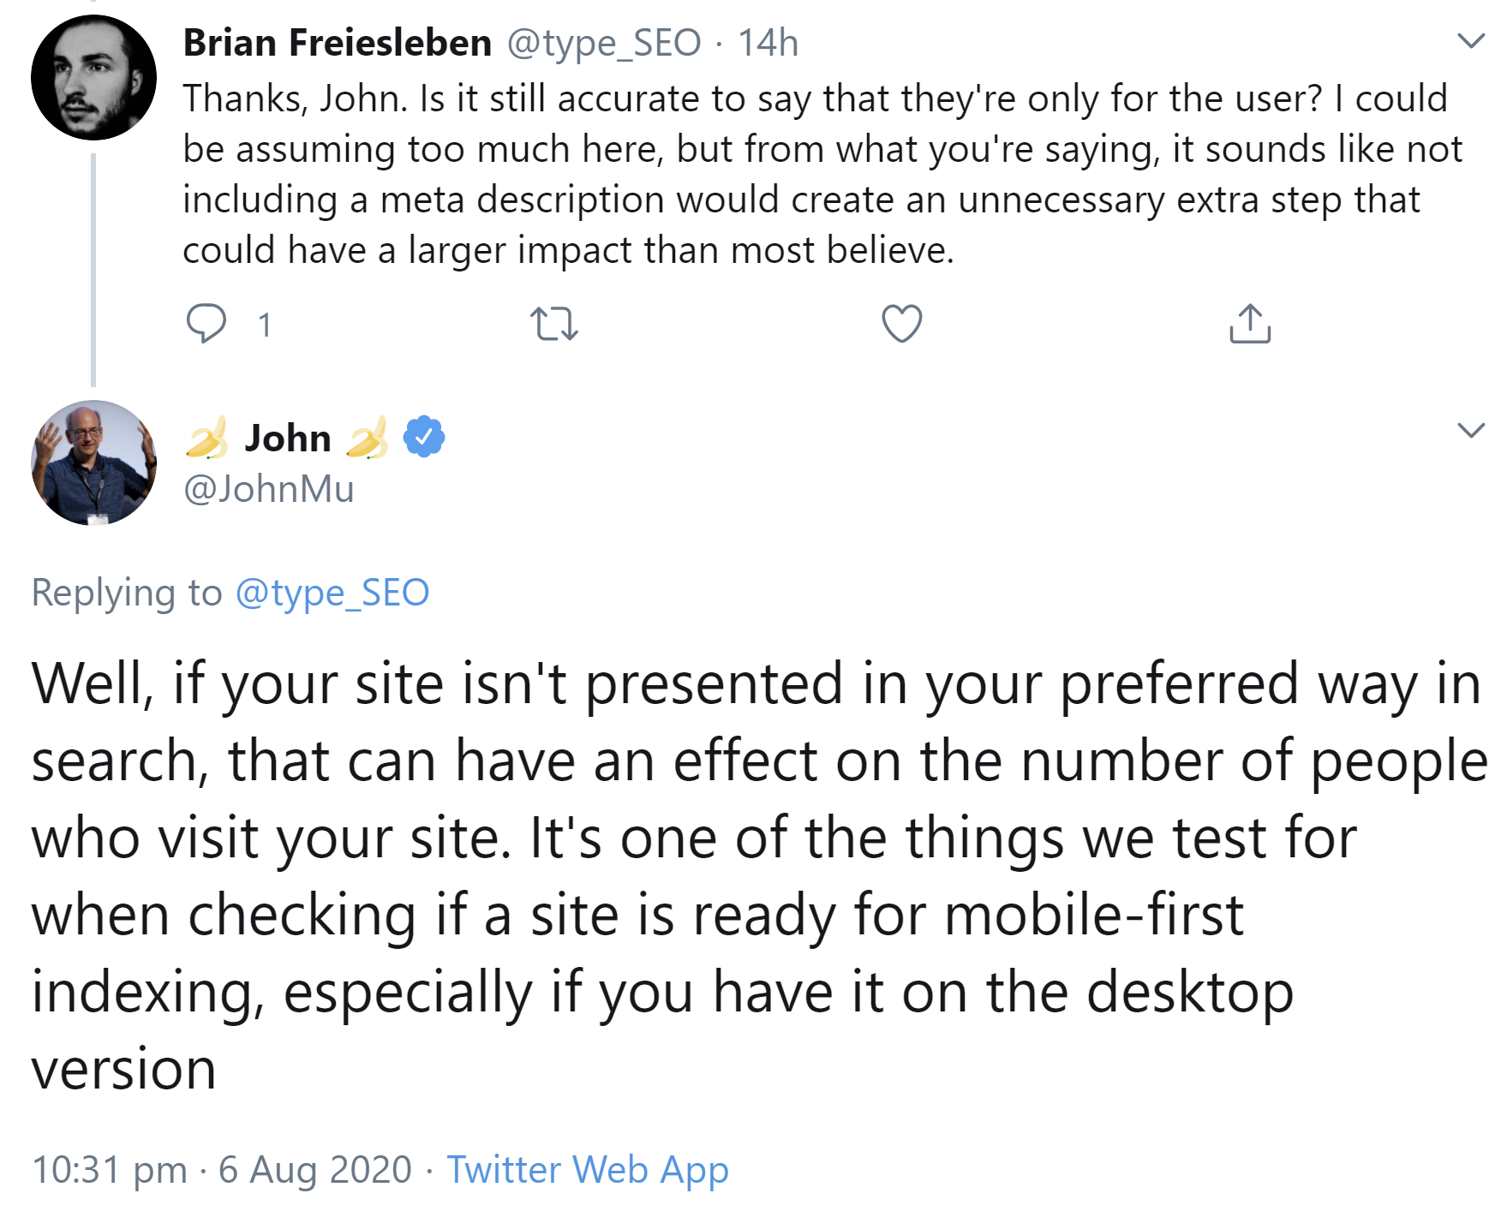
Task: Select the @type_SEO handle in Brian's header
Action: tap(606, 43)
